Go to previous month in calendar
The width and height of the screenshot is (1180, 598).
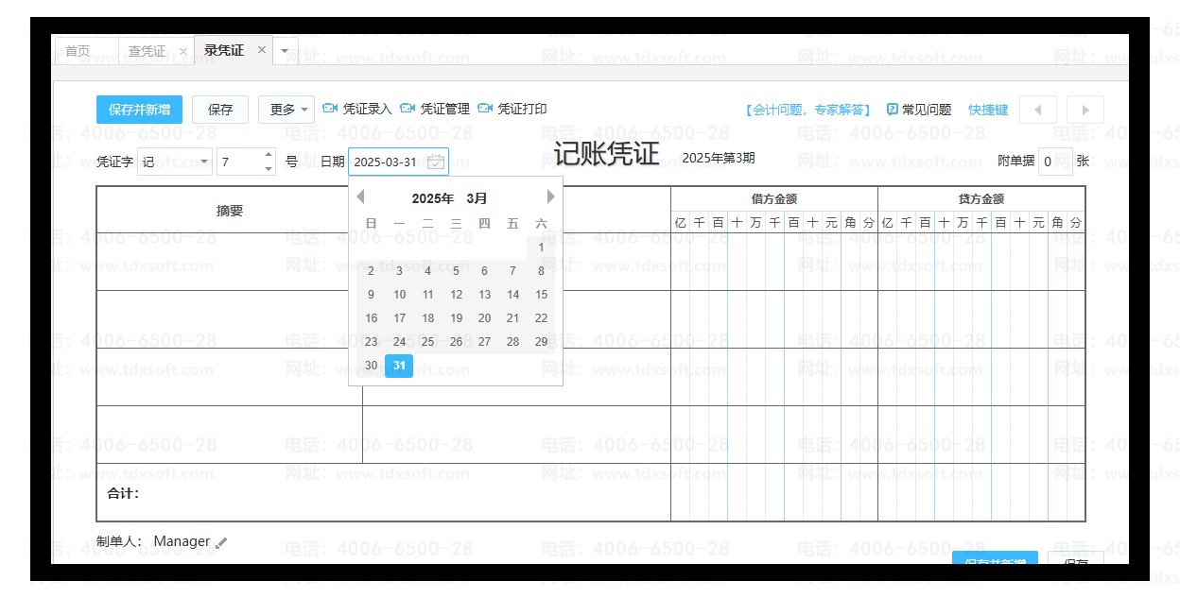[360, 197]
